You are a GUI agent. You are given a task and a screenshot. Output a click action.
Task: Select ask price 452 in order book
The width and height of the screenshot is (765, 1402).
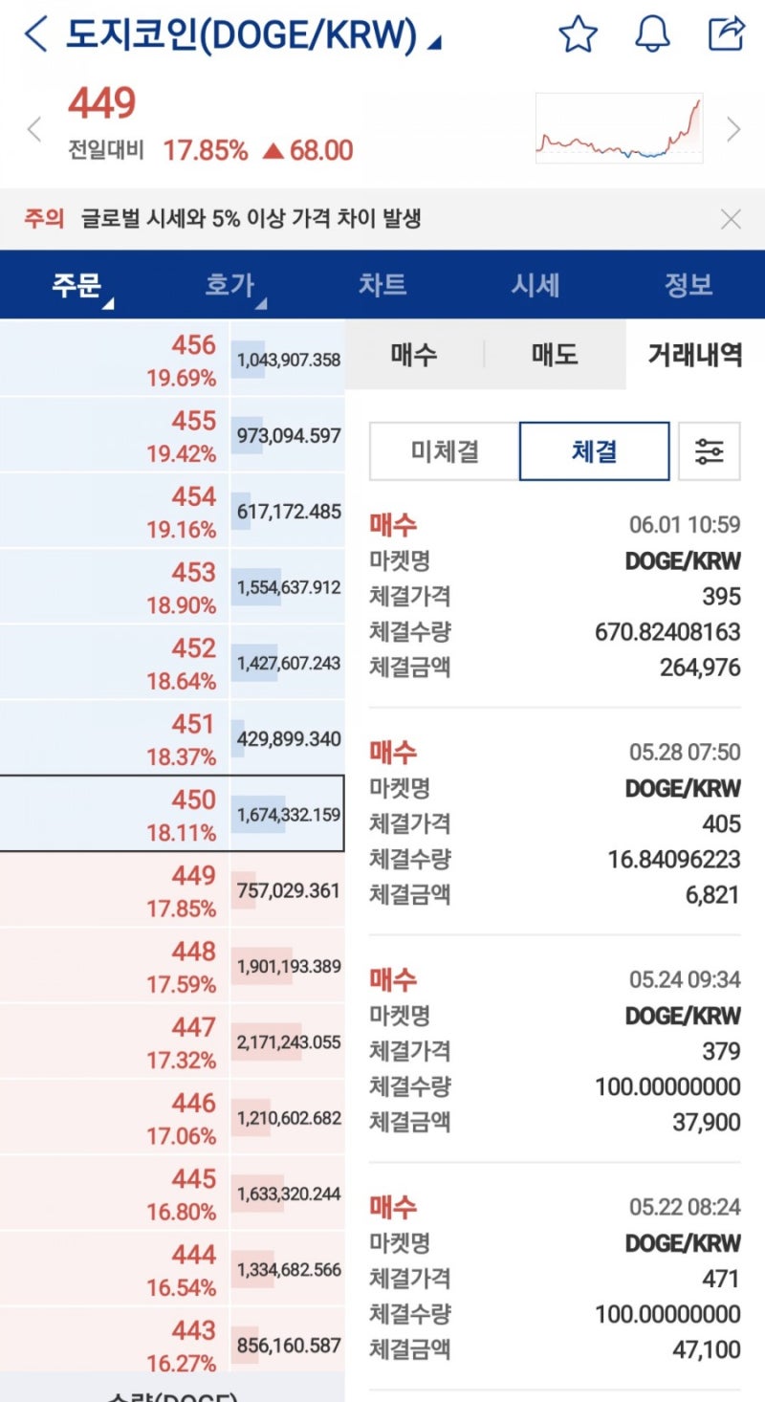pos(115,663)
